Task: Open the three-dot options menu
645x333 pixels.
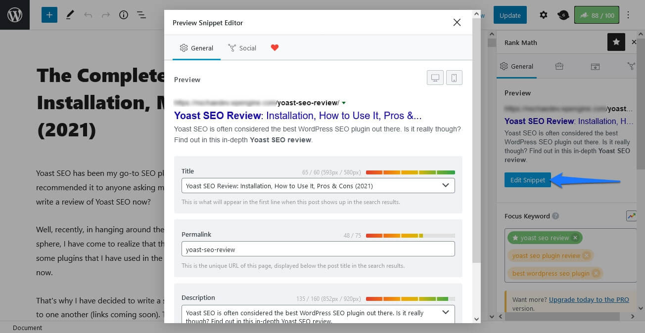Action: point(628,15)
